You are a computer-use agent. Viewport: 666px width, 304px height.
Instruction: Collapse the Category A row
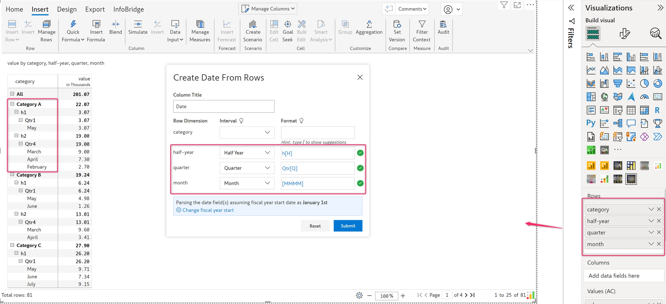(x=12, y=104)
